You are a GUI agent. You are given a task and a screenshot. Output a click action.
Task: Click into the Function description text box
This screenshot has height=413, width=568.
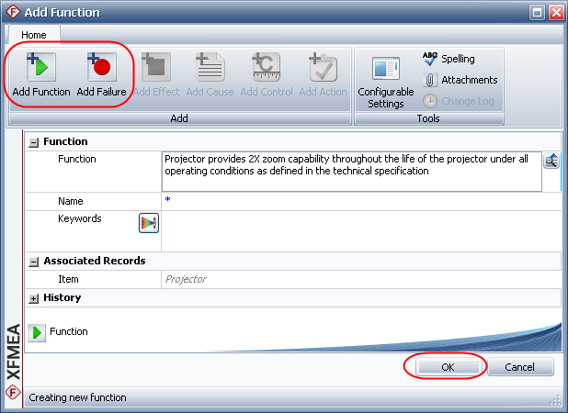[x=349, y=171]
